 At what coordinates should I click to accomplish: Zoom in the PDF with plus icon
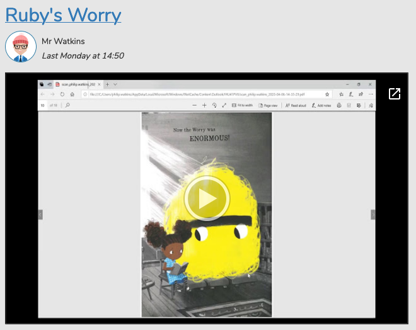coord(204,105)
